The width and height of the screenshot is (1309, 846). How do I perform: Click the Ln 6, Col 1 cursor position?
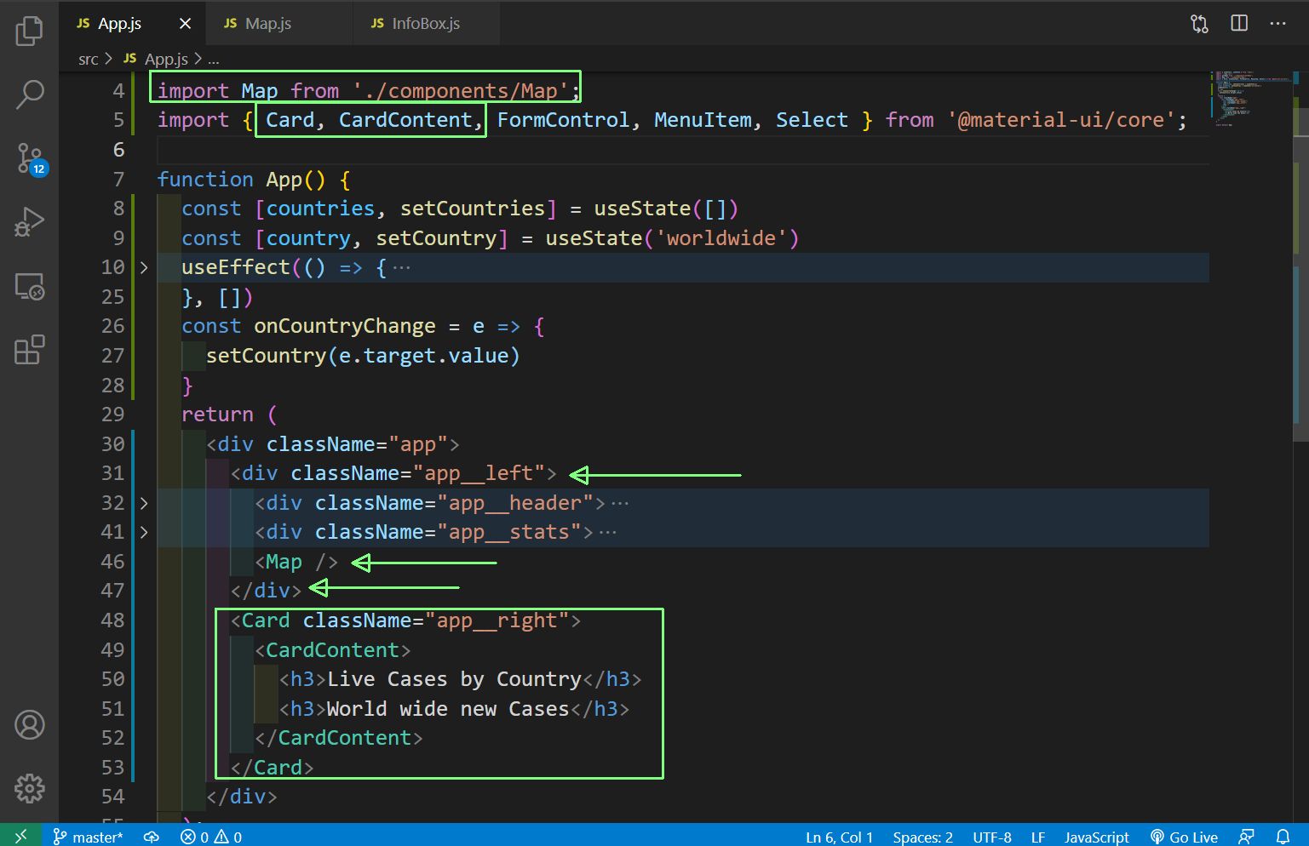point(839,837)
